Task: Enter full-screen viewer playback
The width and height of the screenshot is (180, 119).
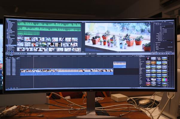Action: pos(152,52)
